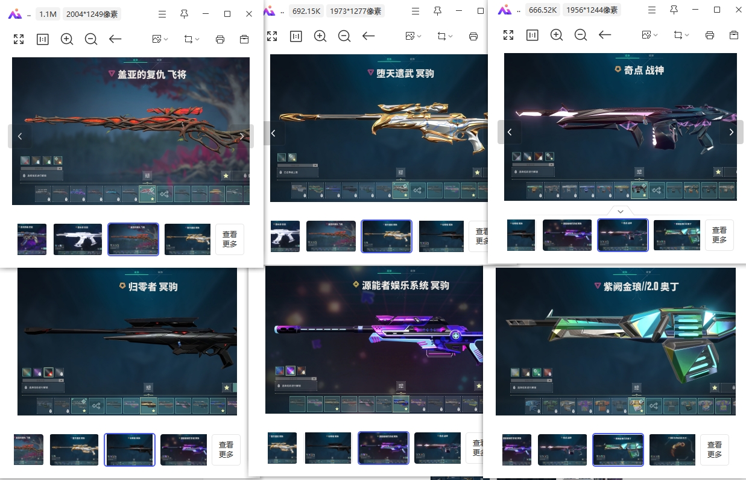Open image edit dropdown in 1.1M window
Viewport: 746px width, 480px height.
point(160,39)
